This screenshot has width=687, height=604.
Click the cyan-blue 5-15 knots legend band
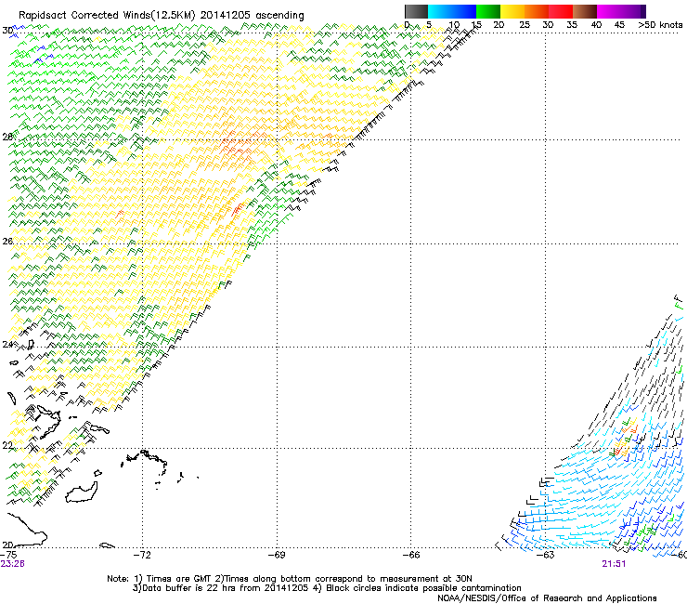pyautogui.click(x=452, y=11)
